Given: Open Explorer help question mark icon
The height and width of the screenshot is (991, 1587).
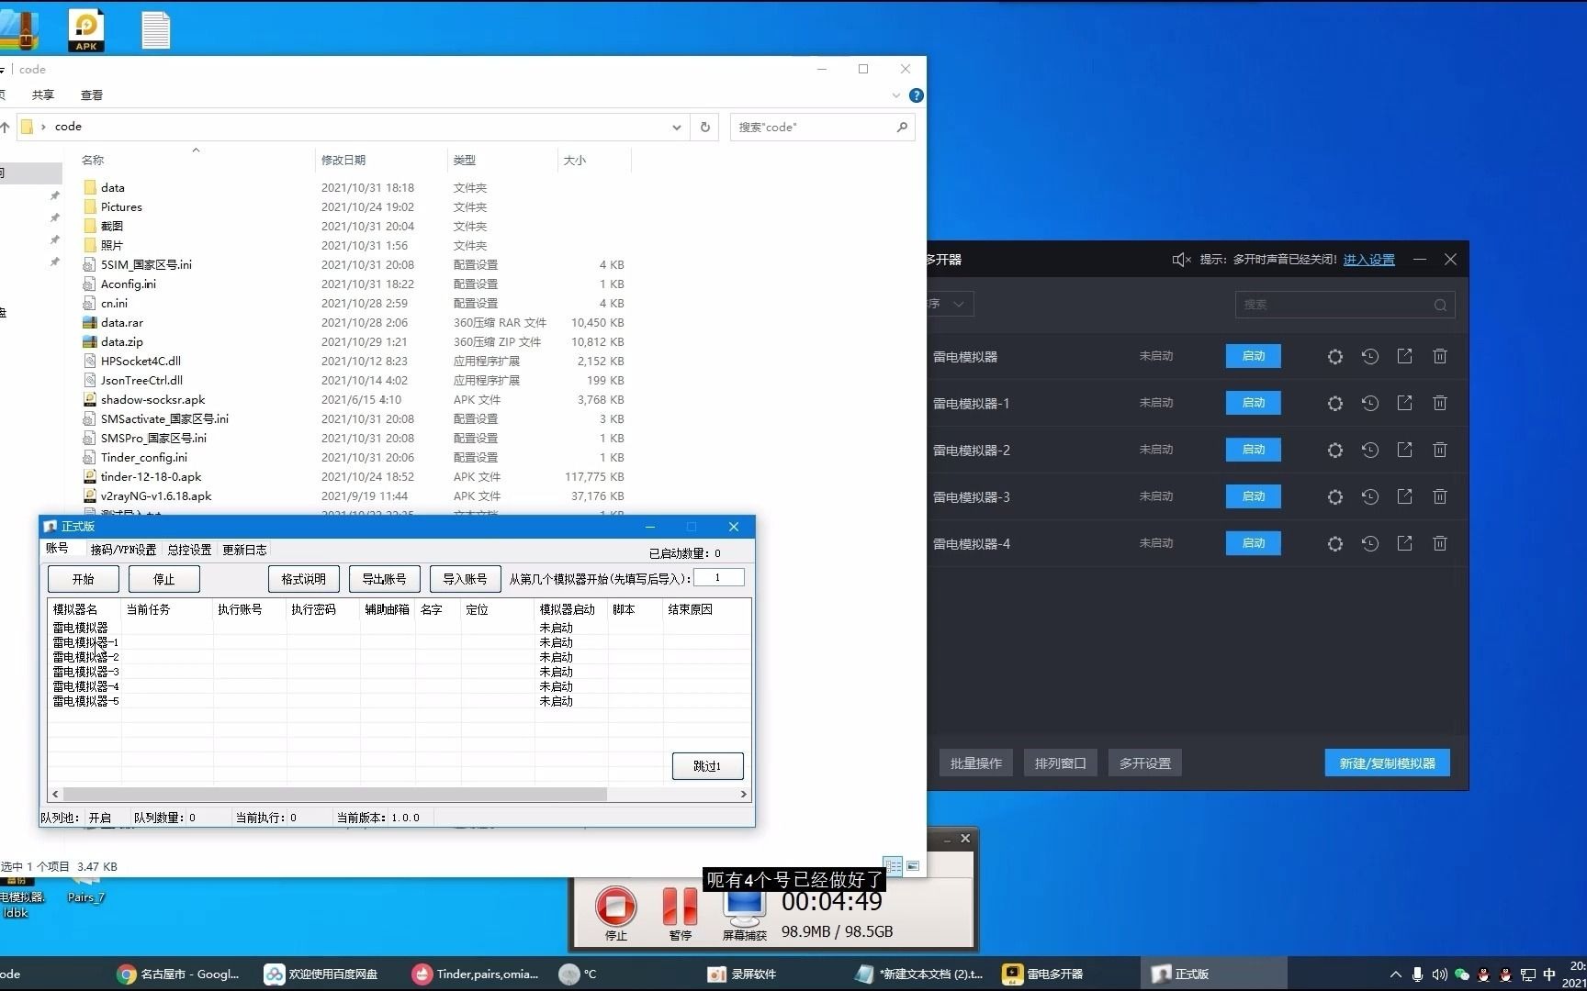Looking at the screenshot, I should [916, 95].
